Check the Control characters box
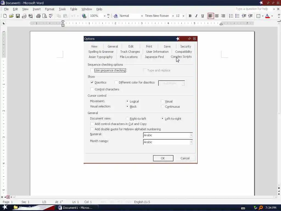The image size is (281, 211). pyautogui.click(x=92, y=89)
